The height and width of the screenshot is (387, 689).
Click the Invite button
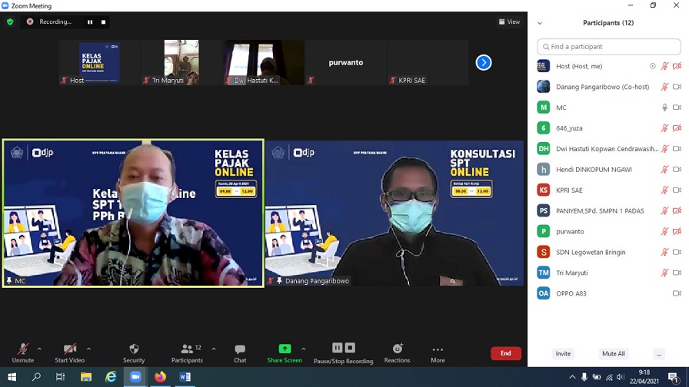563,354
